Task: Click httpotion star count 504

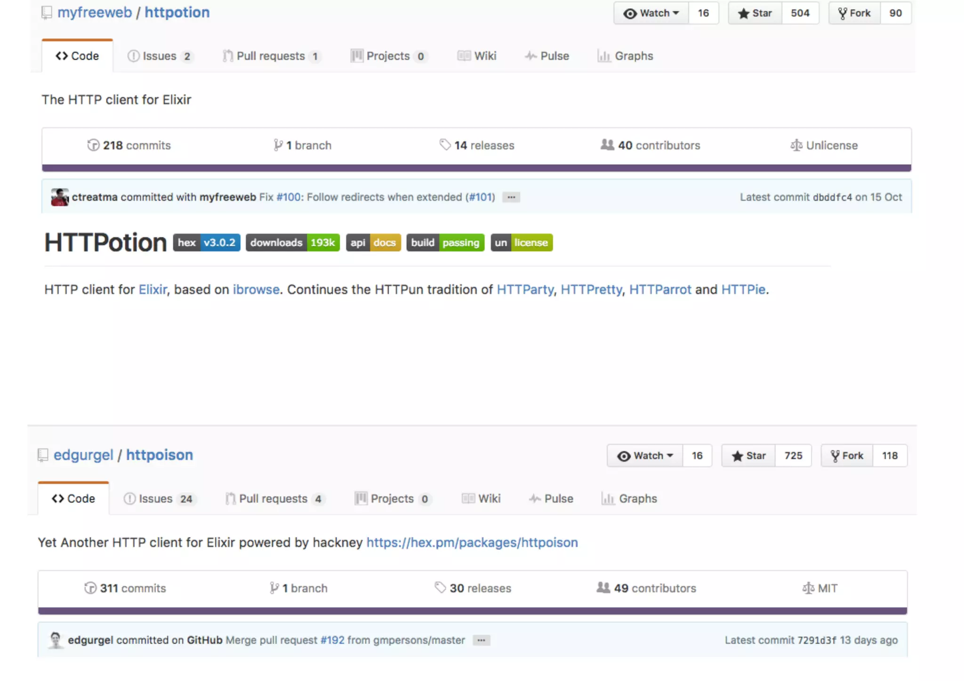Action: click(x=800, y=13)
